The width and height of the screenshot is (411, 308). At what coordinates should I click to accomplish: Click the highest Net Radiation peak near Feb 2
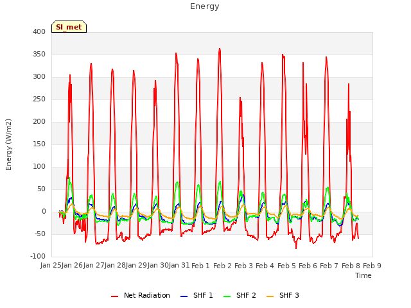(x=220, y=49)
